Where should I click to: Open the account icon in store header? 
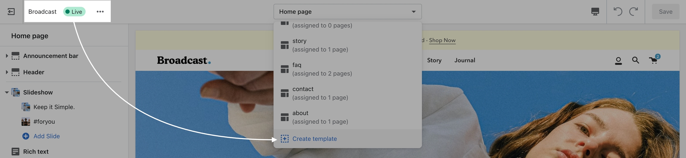[618, 60]
